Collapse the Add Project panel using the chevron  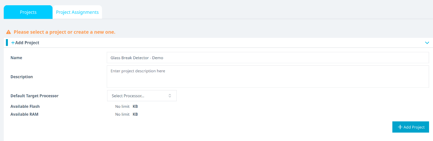point(427,43)
